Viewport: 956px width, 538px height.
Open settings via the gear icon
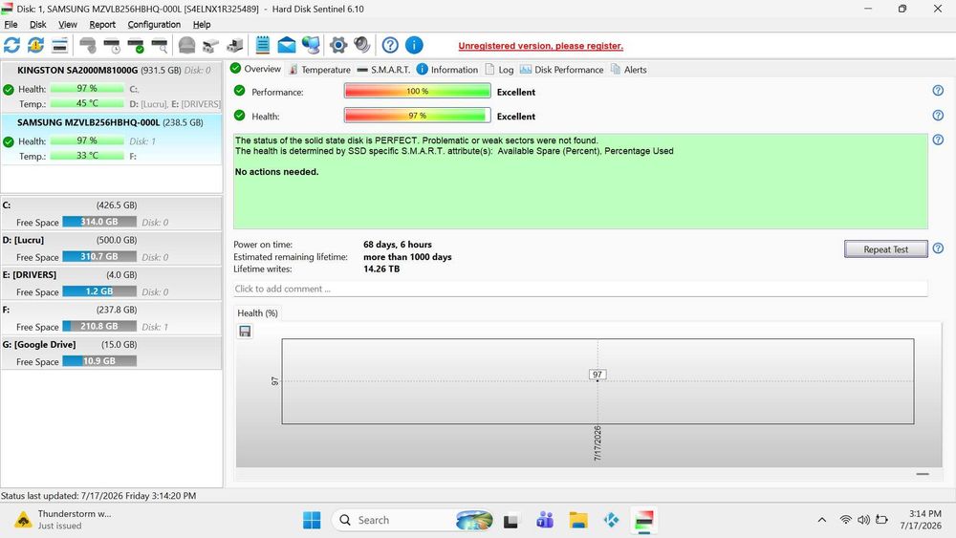tap(338, 45)
